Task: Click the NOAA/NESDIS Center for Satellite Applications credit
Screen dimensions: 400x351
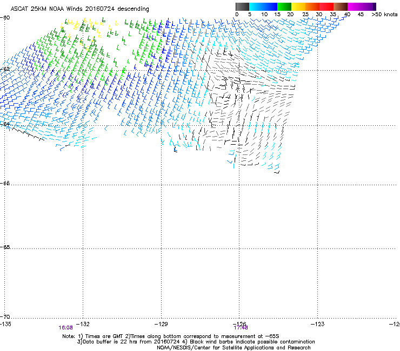Action: [x=234, y=348]
